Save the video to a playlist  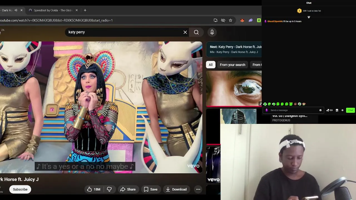(151, 189)
